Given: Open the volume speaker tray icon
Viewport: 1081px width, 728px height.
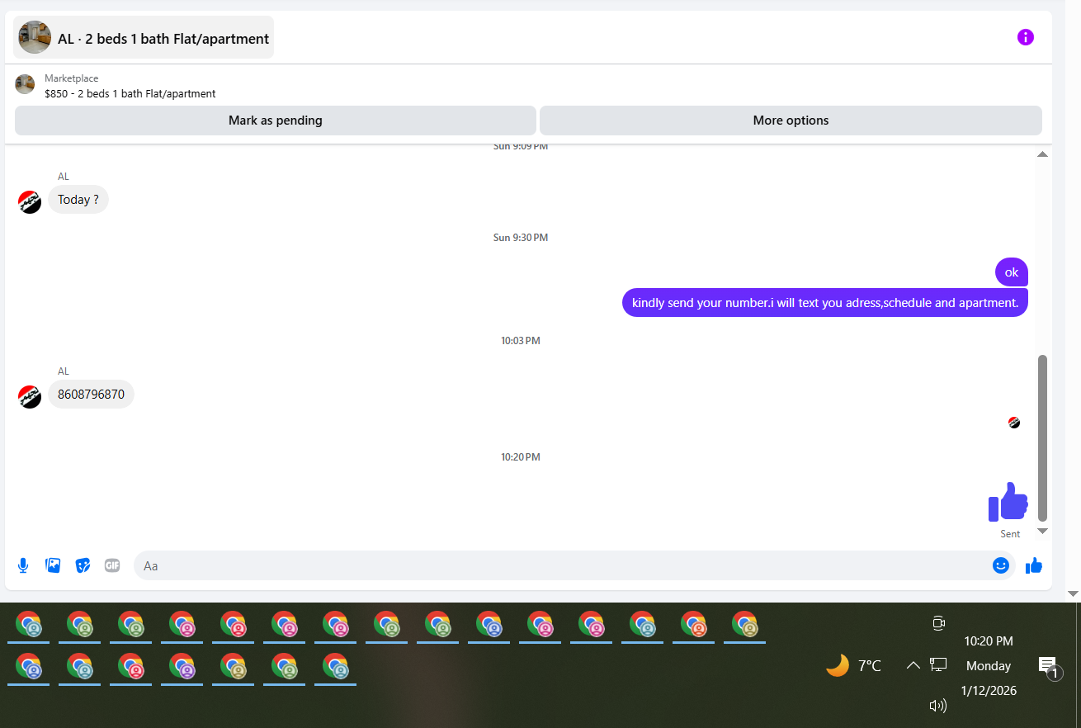Looking at the screenshot, I should (938, 706).
